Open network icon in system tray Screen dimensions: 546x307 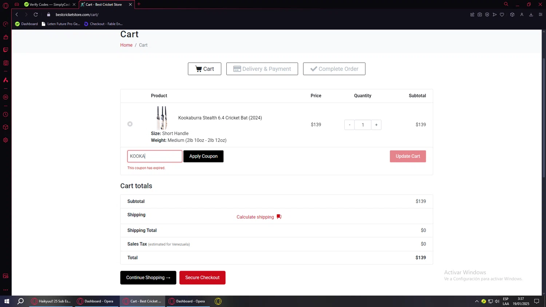[490, 301]
